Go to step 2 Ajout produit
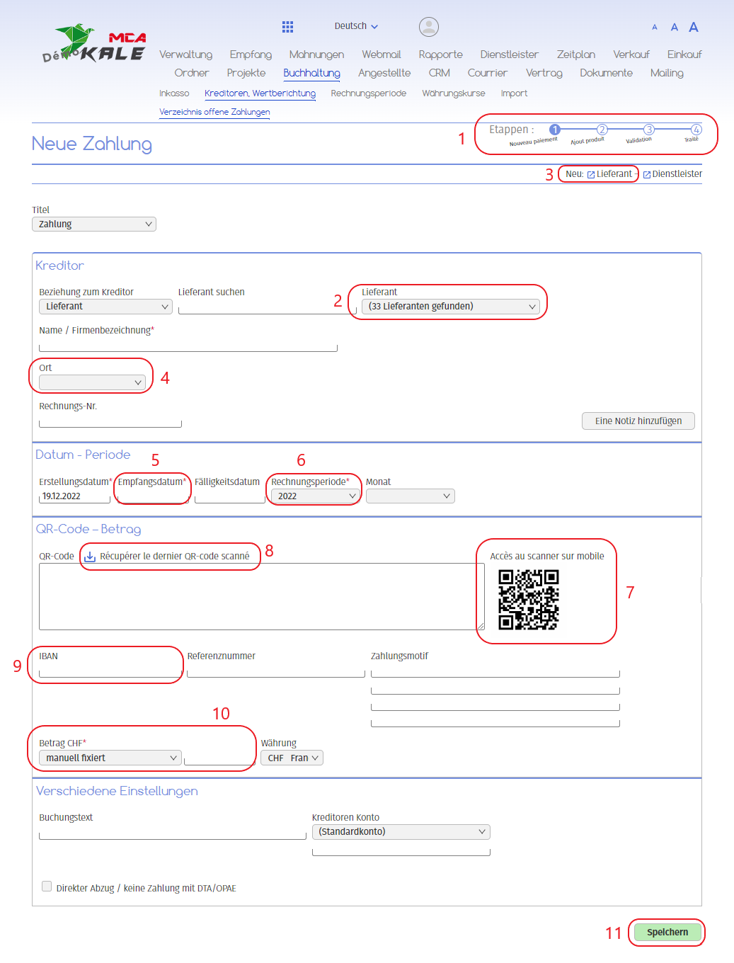Screen dimensions: 734x963 click(x=602, y=130)
